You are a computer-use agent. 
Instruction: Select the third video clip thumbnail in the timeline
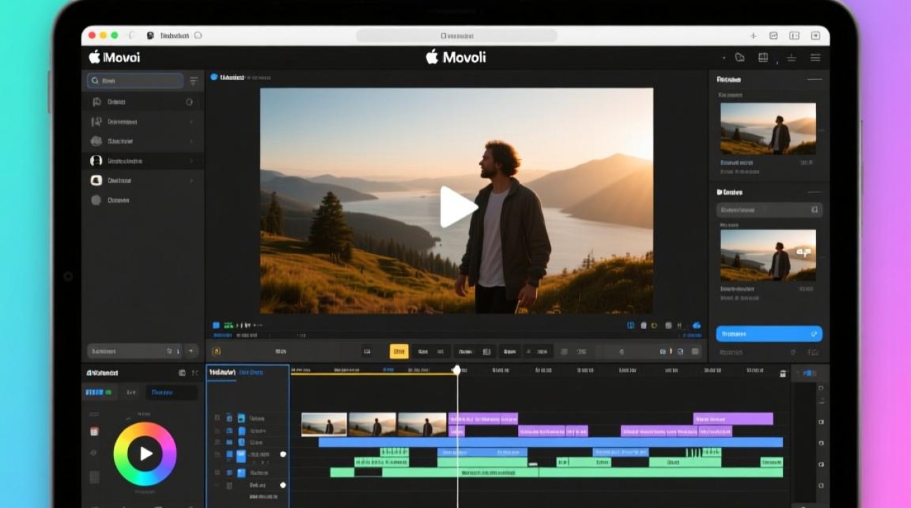(422, 425)
